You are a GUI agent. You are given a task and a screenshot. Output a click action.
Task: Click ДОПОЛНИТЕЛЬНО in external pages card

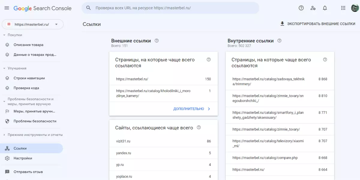pos(189,109)
